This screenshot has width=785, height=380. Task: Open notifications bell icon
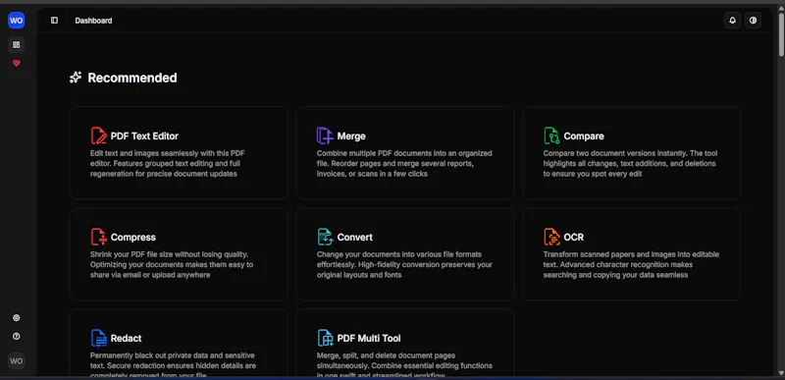point(732,21)
